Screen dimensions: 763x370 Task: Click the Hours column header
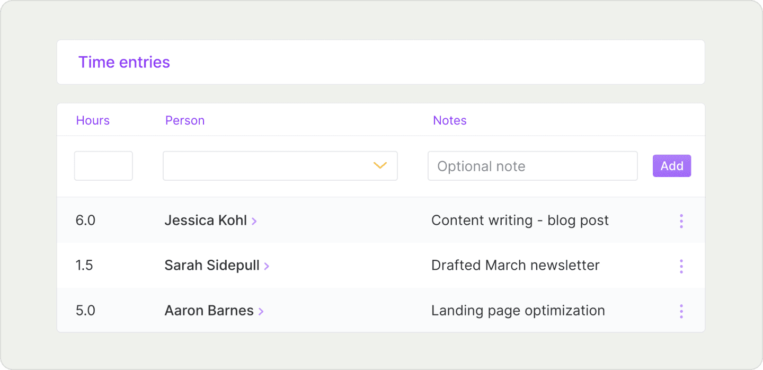93,120
